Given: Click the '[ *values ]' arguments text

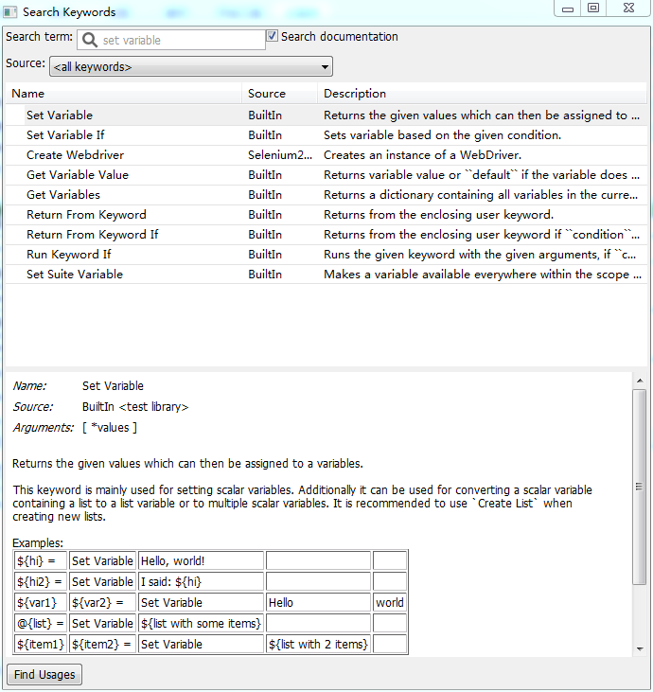Looking at the screenshot, I should coord(110,427).
